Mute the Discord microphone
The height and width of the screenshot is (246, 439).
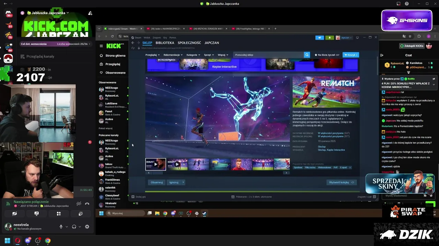tap(61, 227)
